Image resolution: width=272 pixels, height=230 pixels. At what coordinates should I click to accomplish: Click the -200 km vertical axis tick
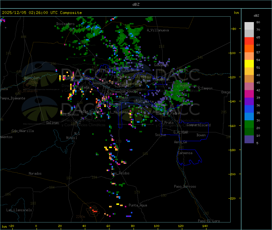click(x=233, y=174)
